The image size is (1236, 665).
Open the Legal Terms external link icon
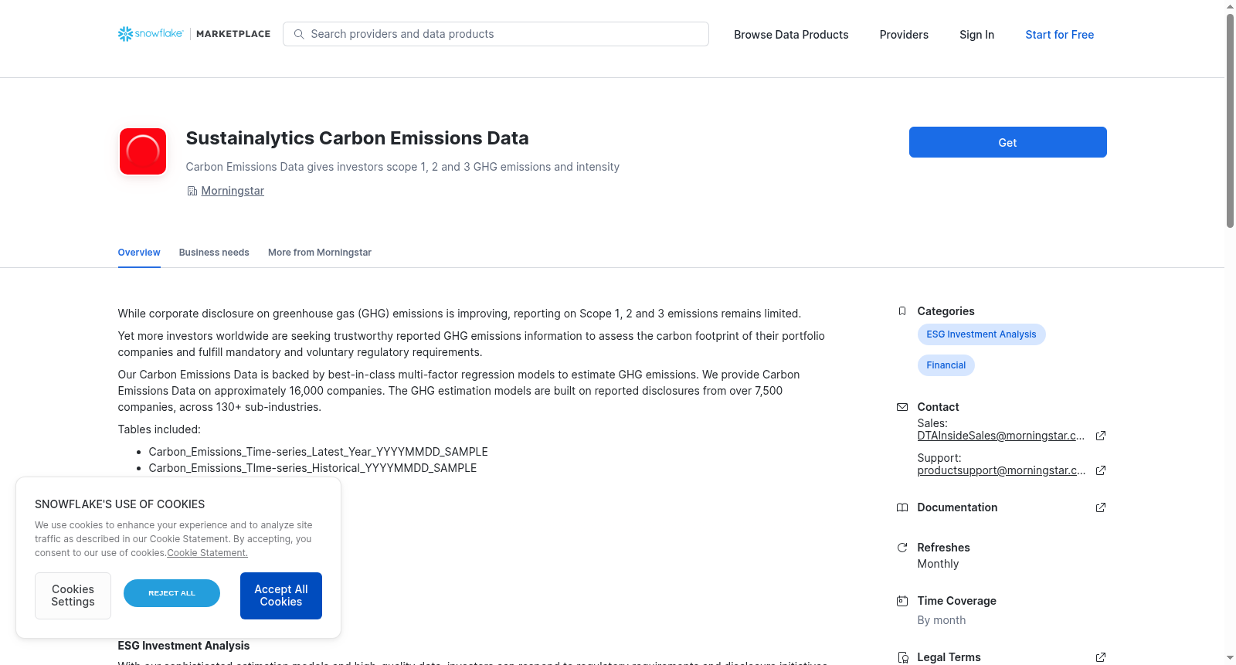tap(1101, 657)
